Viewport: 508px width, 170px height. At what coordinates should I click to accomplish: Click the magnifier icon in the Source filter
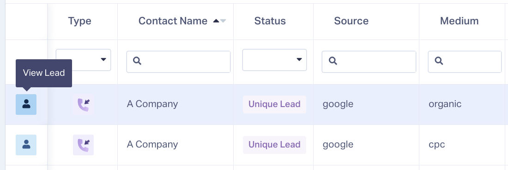(333, 61)
